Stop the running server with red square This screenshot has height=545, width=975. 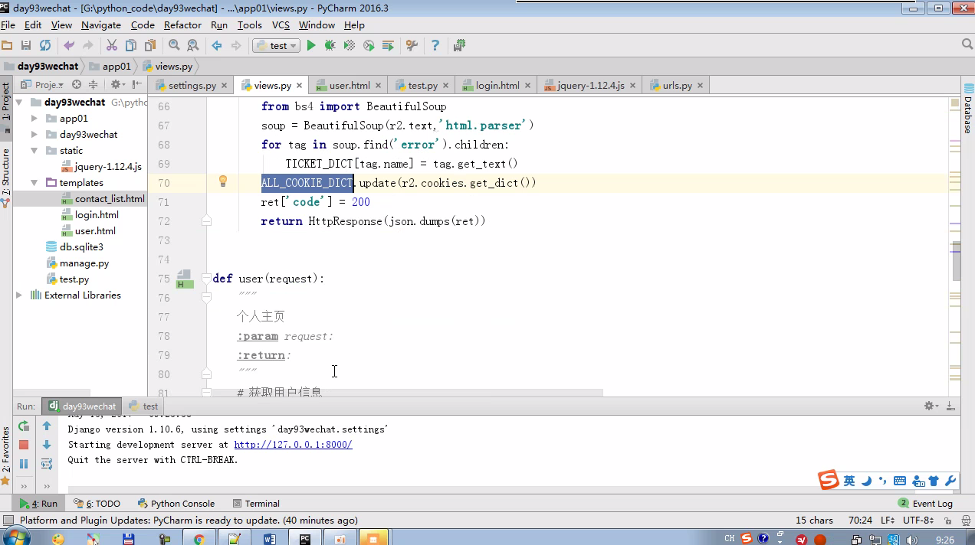(x=24, y=445)
